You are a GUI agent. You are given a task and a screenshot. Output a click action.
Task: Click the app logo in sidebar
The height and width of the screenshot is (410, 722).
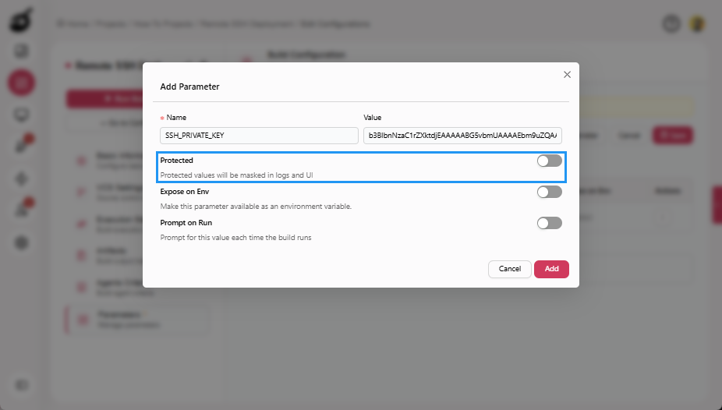[x=21, y=20]
